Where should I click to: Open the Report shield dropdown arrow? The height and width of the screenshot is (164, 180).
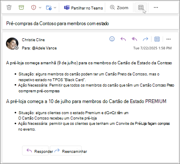click(40, 7)
